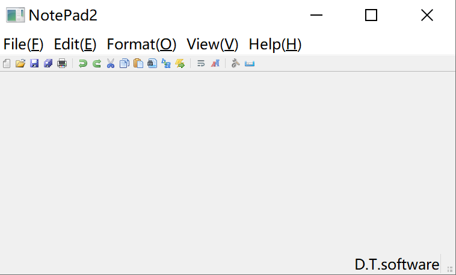Toggle word wrap in the toolbar

coord(201,63)
